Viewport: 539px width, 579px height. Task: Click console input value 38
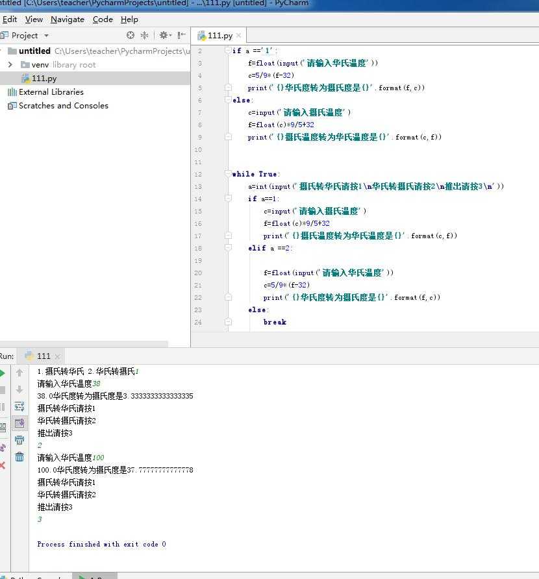[96, 384]
